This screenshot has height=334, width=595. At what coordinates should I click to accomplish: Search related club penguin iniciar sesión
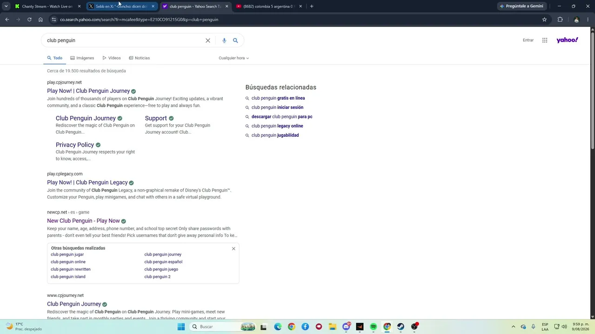tap(277, 108)
